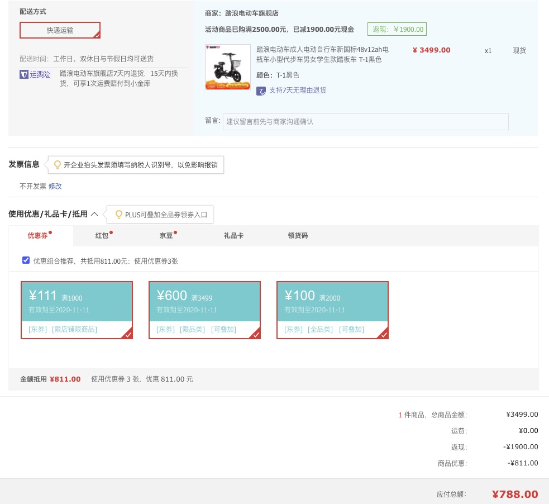Image resolution: width=549 pixels, height=504 pixels.
Task: Click the 商品优惠 -¥811.00 summary value
Action: pos(523,463)
